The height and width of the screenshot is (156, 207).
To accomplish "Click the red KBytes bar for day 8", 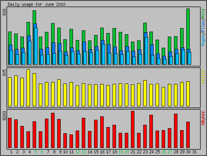I will click(53, 130).
